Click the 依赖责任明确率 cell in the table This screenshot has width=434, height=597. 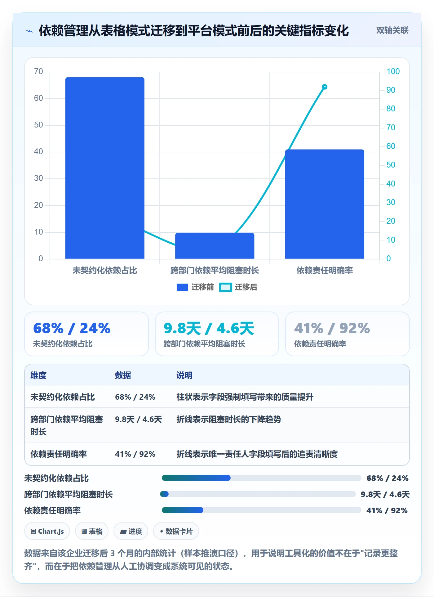[x=59, y=454]
